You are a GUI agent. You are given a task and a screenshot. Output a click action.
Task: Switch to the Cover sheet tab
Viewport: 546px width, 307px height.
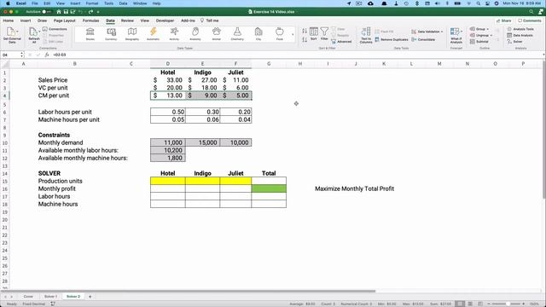coord(28,297)
